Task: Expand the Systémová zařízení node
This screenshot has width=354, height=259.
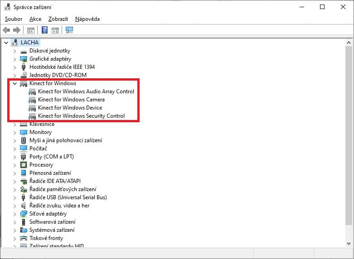Action: point(15,230)
